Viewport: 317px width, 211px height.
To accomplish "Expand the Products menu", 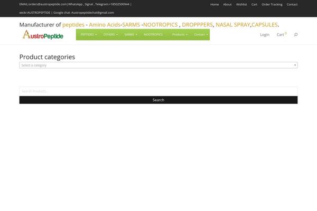I will [x=180, y=34].
